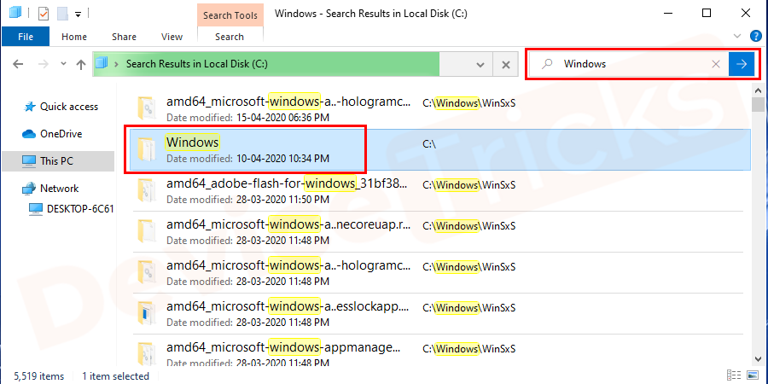Stop the search with the X button
Viewport: 768px width, 384px height.
click(x=506, y=64)
